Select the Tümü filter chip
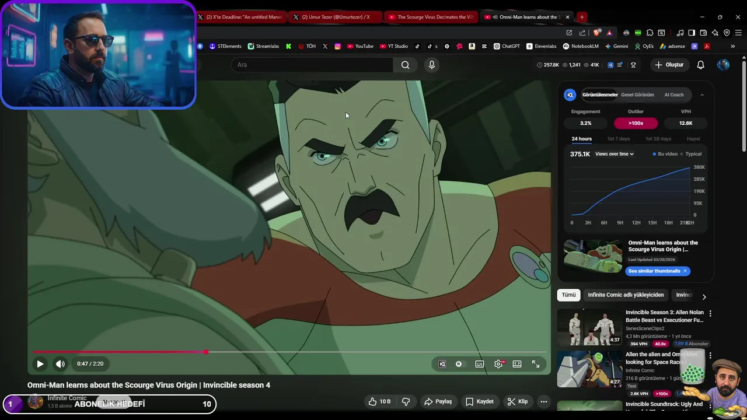 tap(568, 295)
